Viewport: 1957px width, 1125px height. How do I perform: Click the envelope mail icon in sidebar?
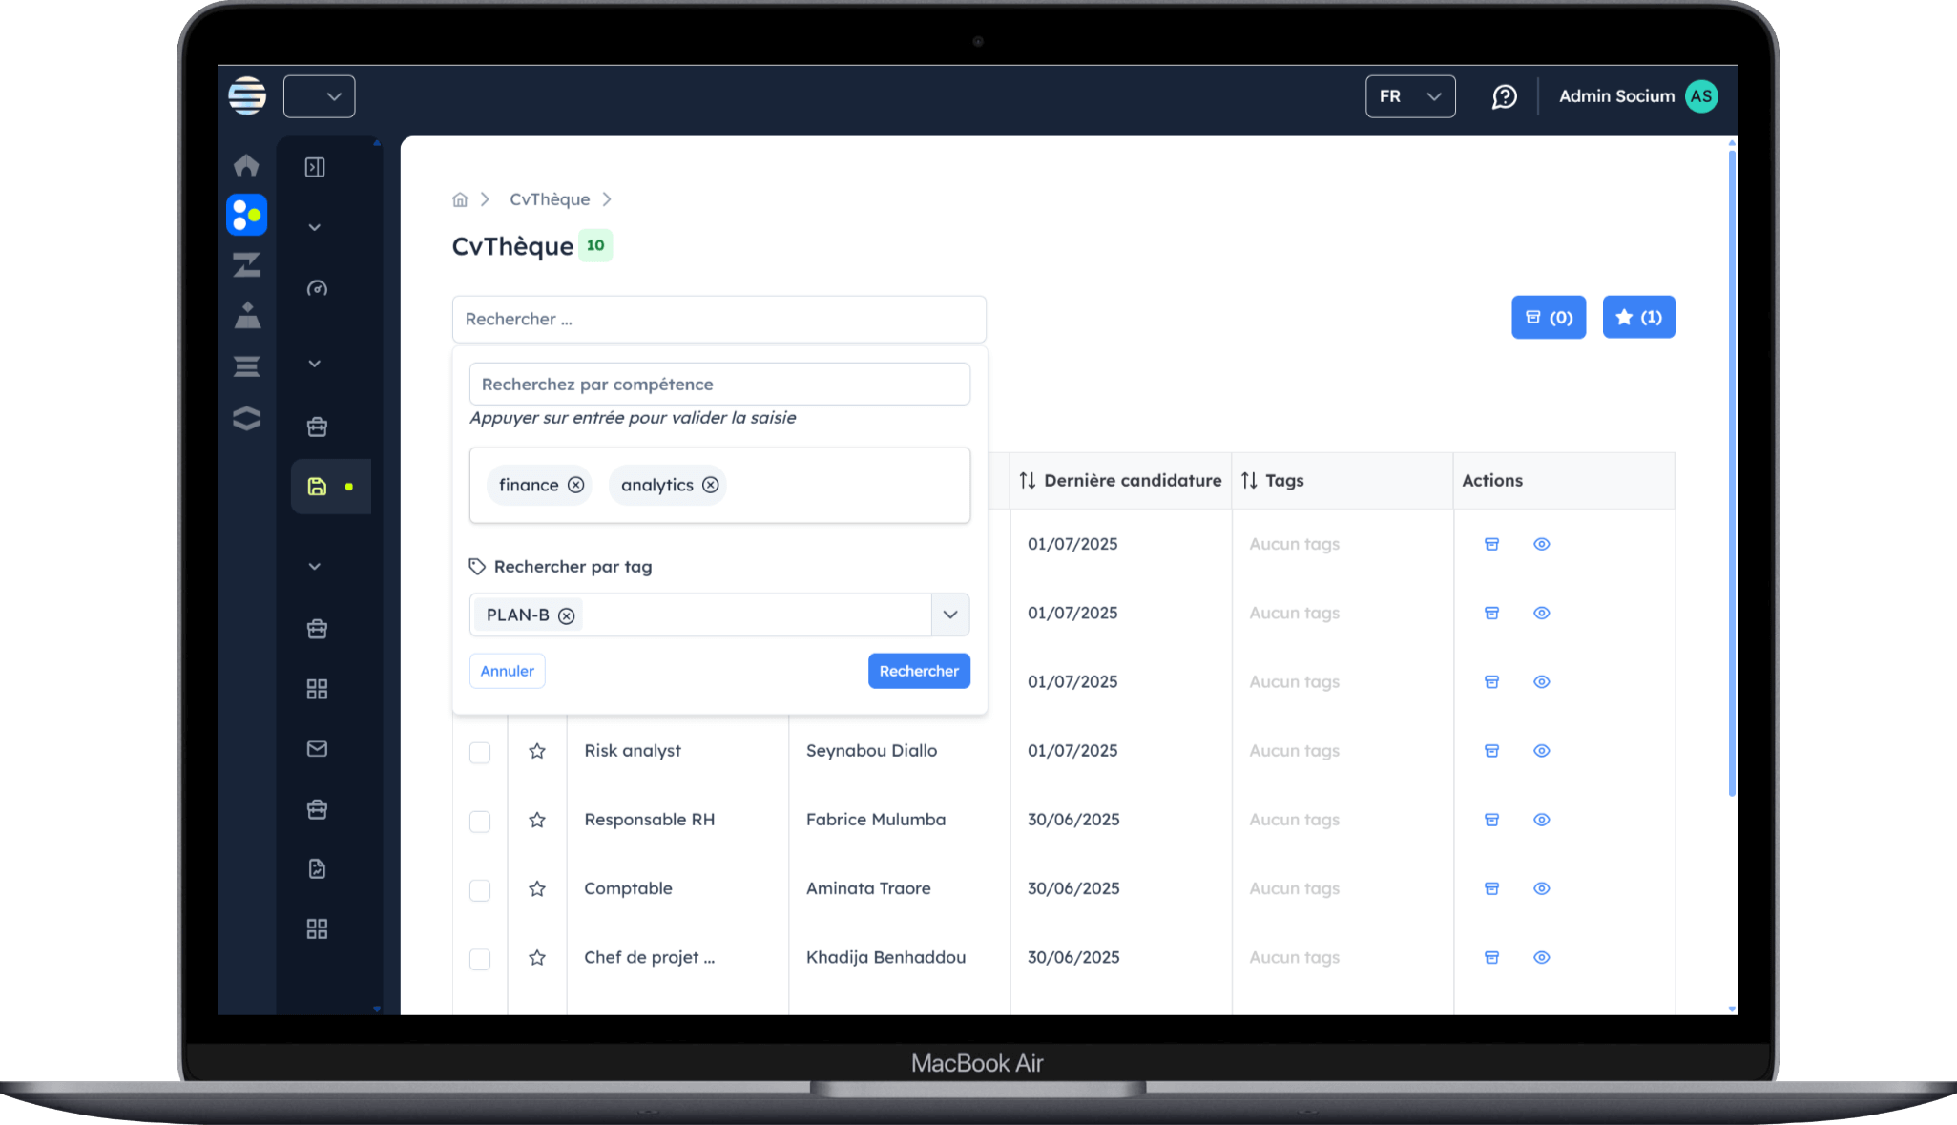point(317,749)
